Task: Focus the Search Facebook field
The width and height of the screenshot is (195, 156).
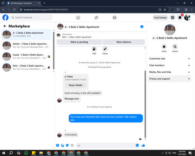Action: (31, 18)
